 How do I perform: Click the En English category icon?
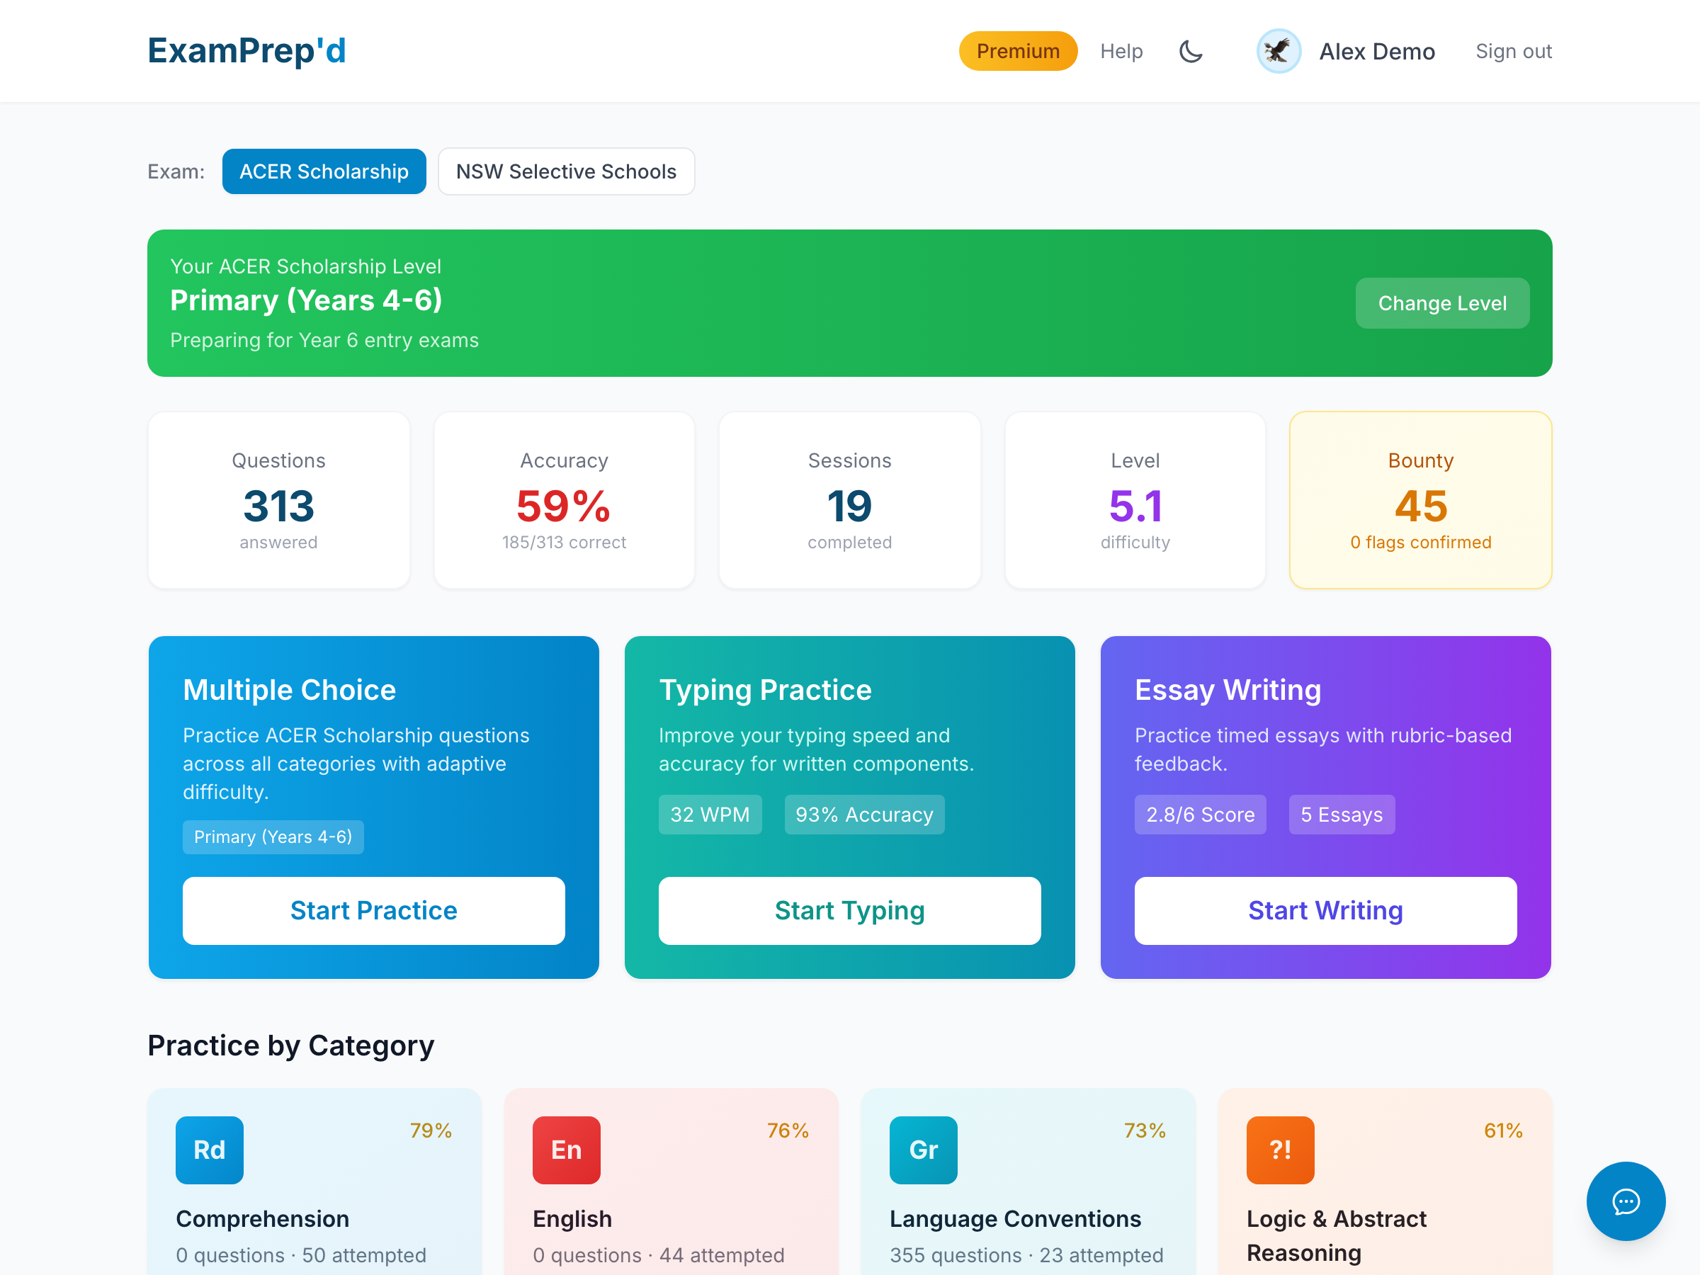click(x=567, y=1150)
